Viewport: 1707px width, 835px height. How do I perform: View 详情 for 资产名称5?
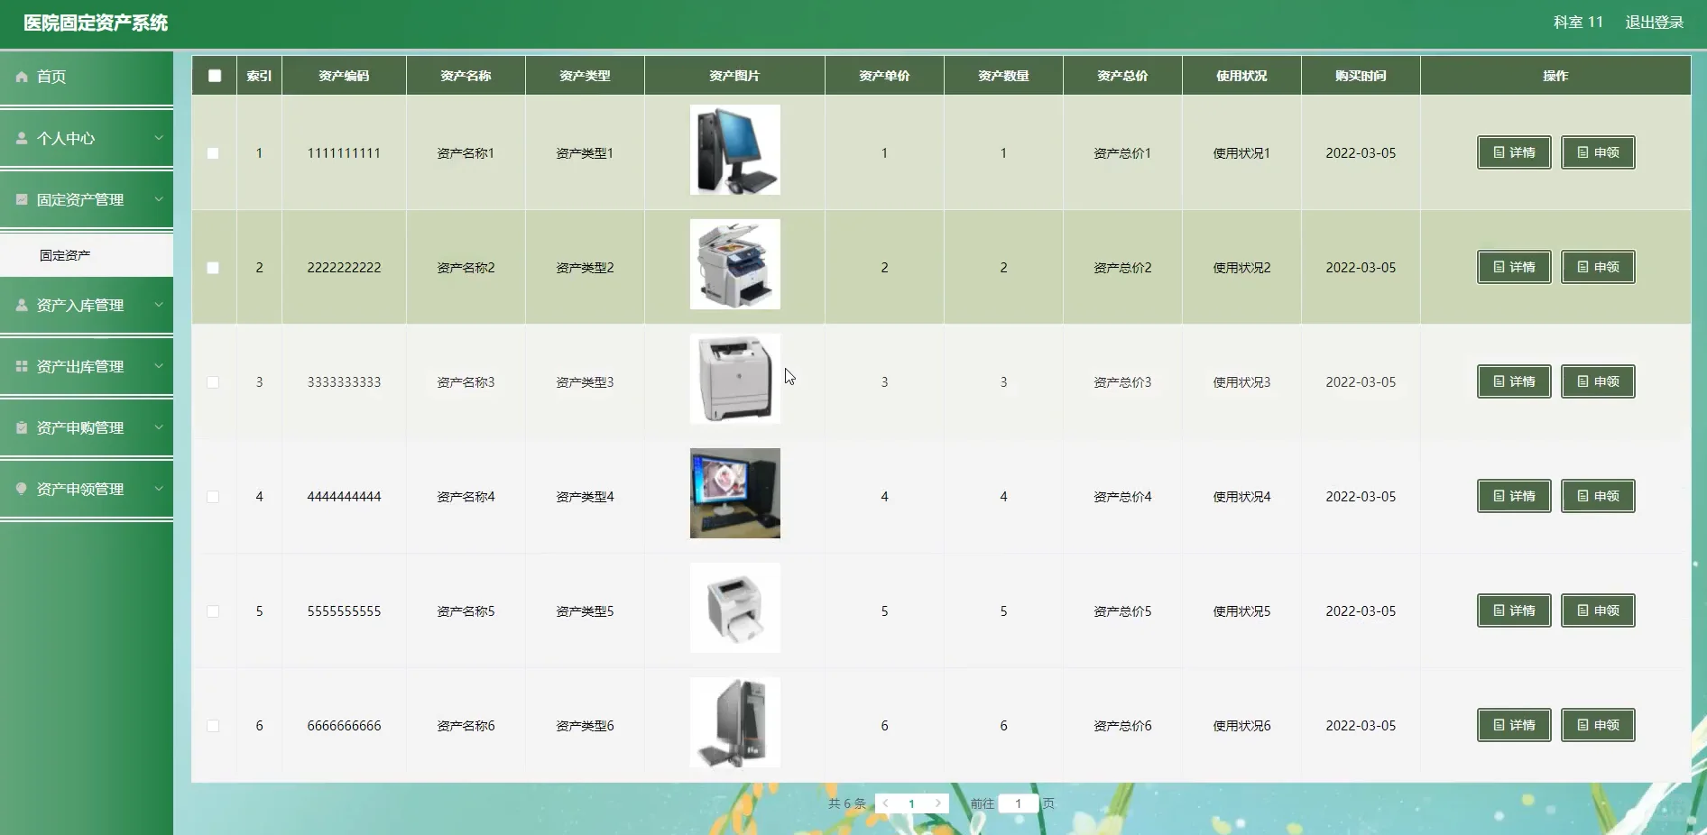tap(1514, 610)
